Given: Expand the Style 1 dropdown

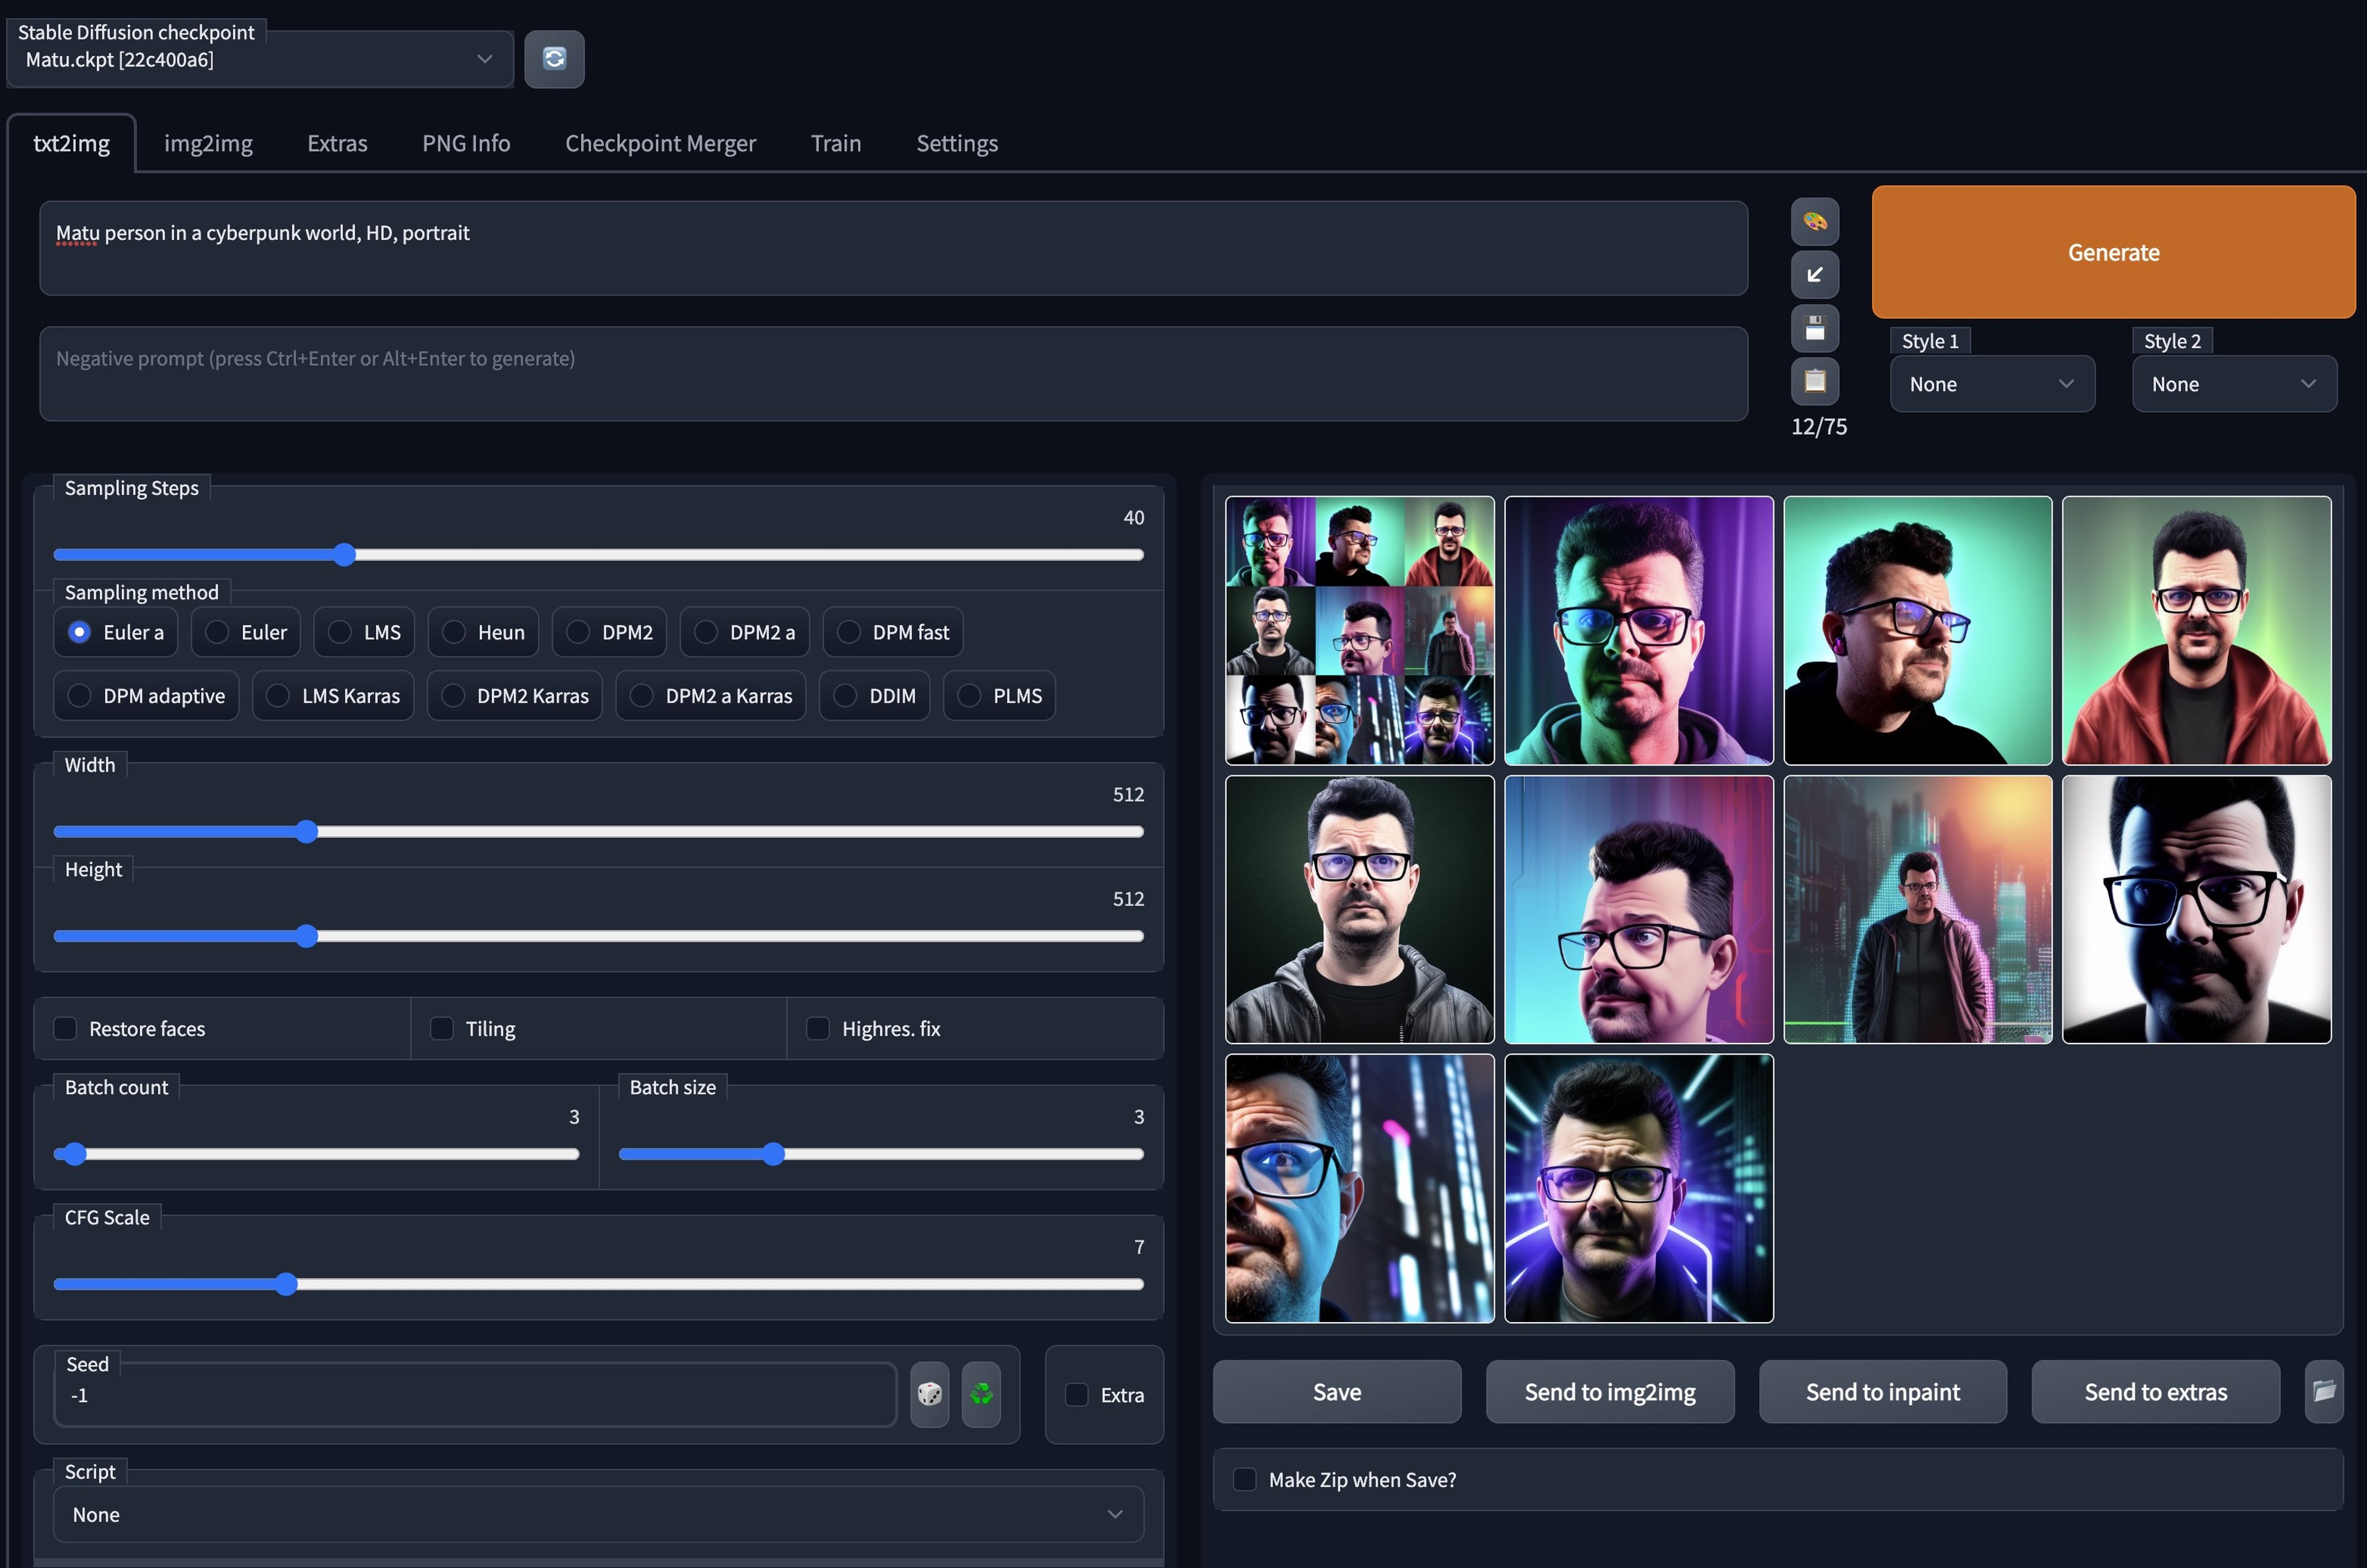Looking at the screenshot, I should pyautogui.click(x=1991, y=384).
